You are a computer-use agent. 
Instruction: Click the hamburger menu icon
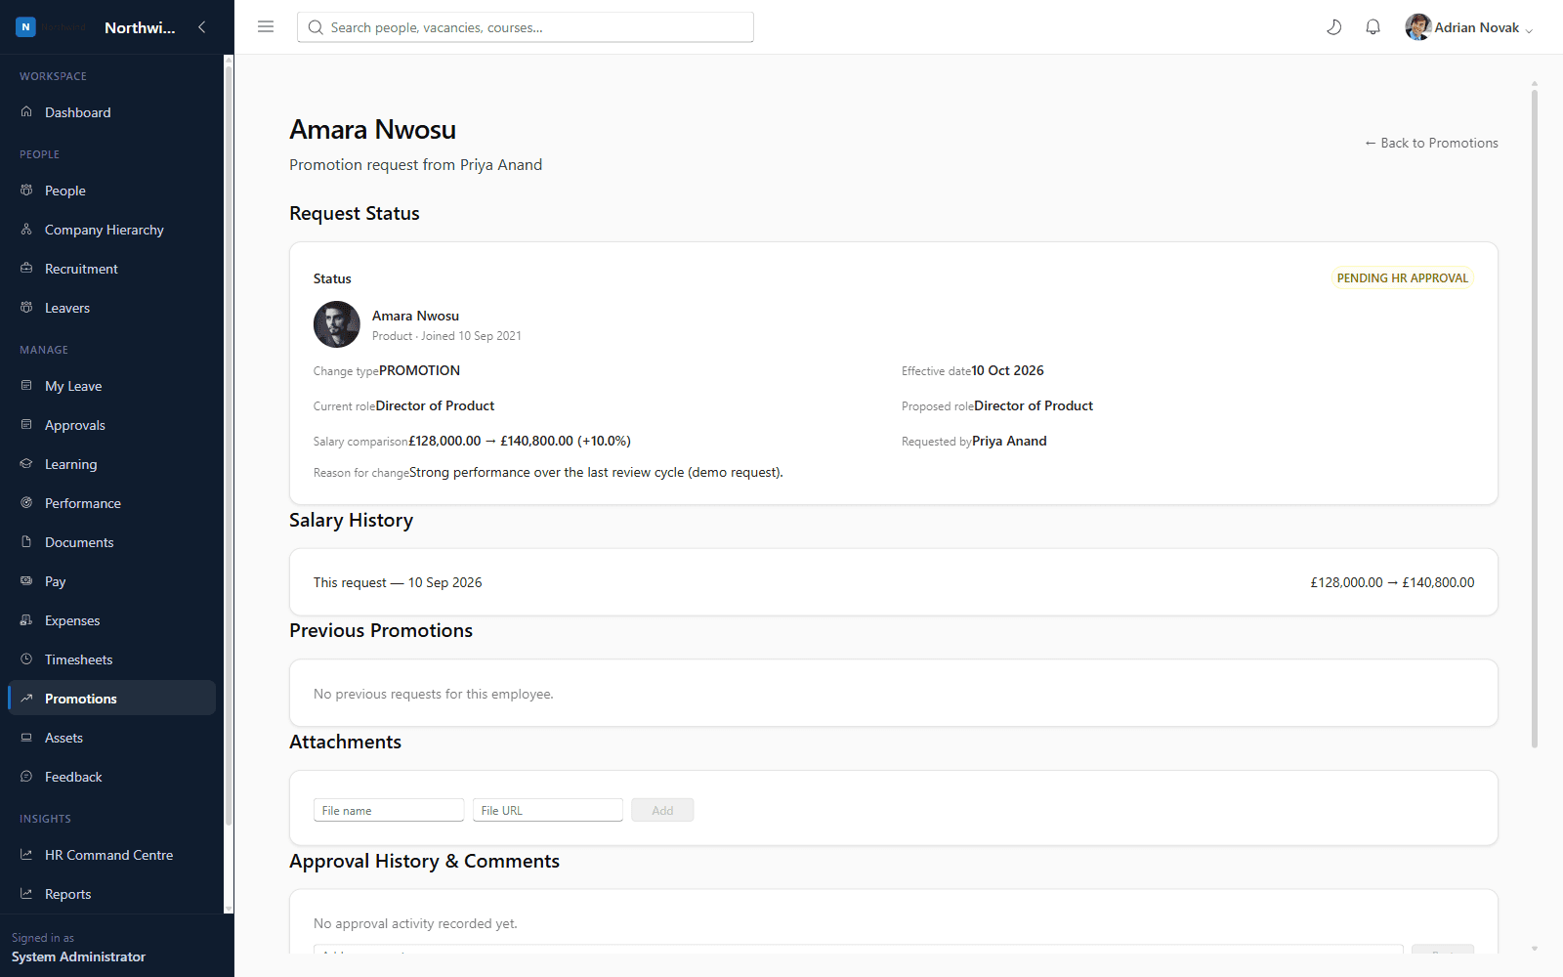pyautogui.click(x=266, y=27)
